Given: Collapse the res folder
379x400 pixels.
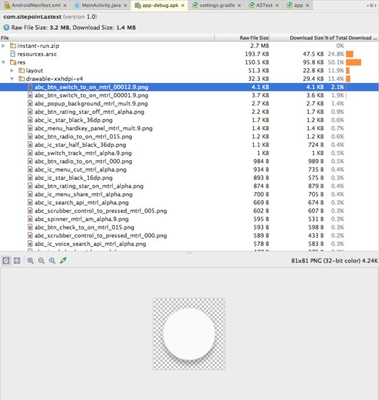Looking at the screenshot, I should (3, 62).
